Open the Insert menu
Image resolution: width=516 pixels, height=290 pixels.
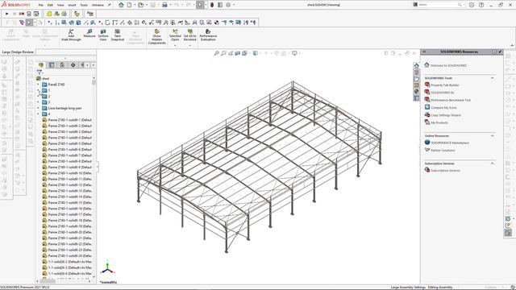point(72,5)
